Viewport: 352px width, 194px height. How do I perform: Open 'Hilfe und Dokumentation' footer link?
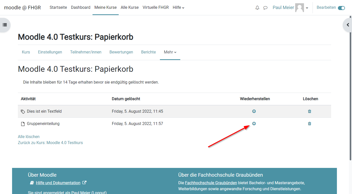coord(58,183)
